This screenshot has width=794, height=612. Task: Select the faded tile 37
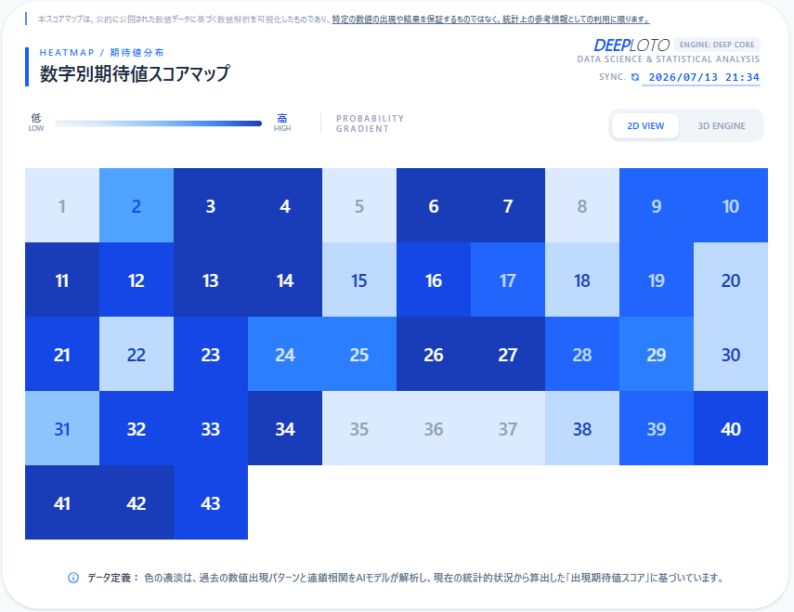pos(508,428)
